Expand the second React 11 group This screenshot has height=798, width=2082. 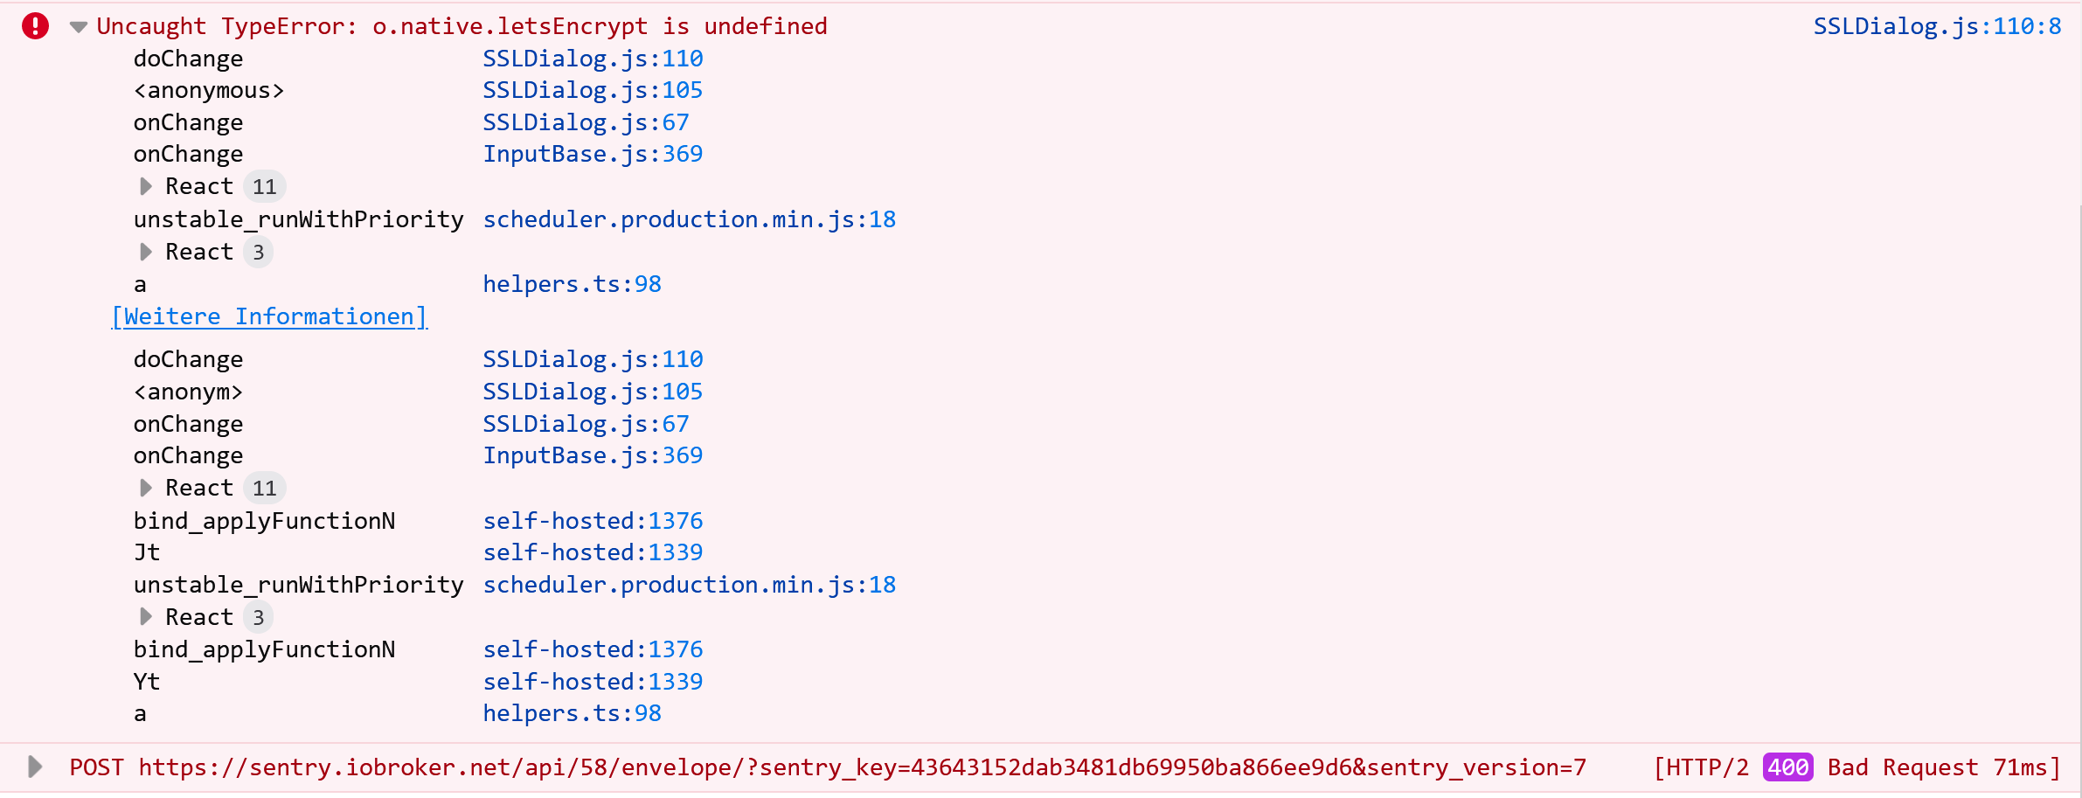click(x=145, y=487)
